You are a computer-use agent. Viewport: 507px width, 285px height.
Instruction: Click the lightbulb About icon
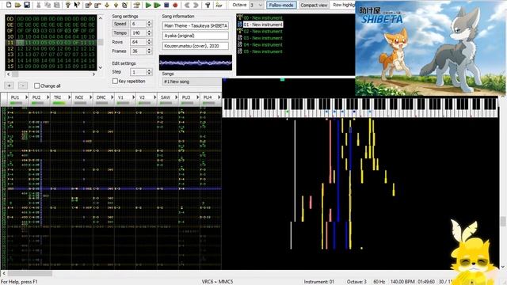(x=67, y=5)
